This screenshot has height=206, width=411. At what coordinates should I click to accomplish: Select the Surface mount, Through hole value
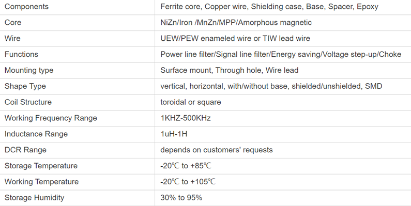230,70
